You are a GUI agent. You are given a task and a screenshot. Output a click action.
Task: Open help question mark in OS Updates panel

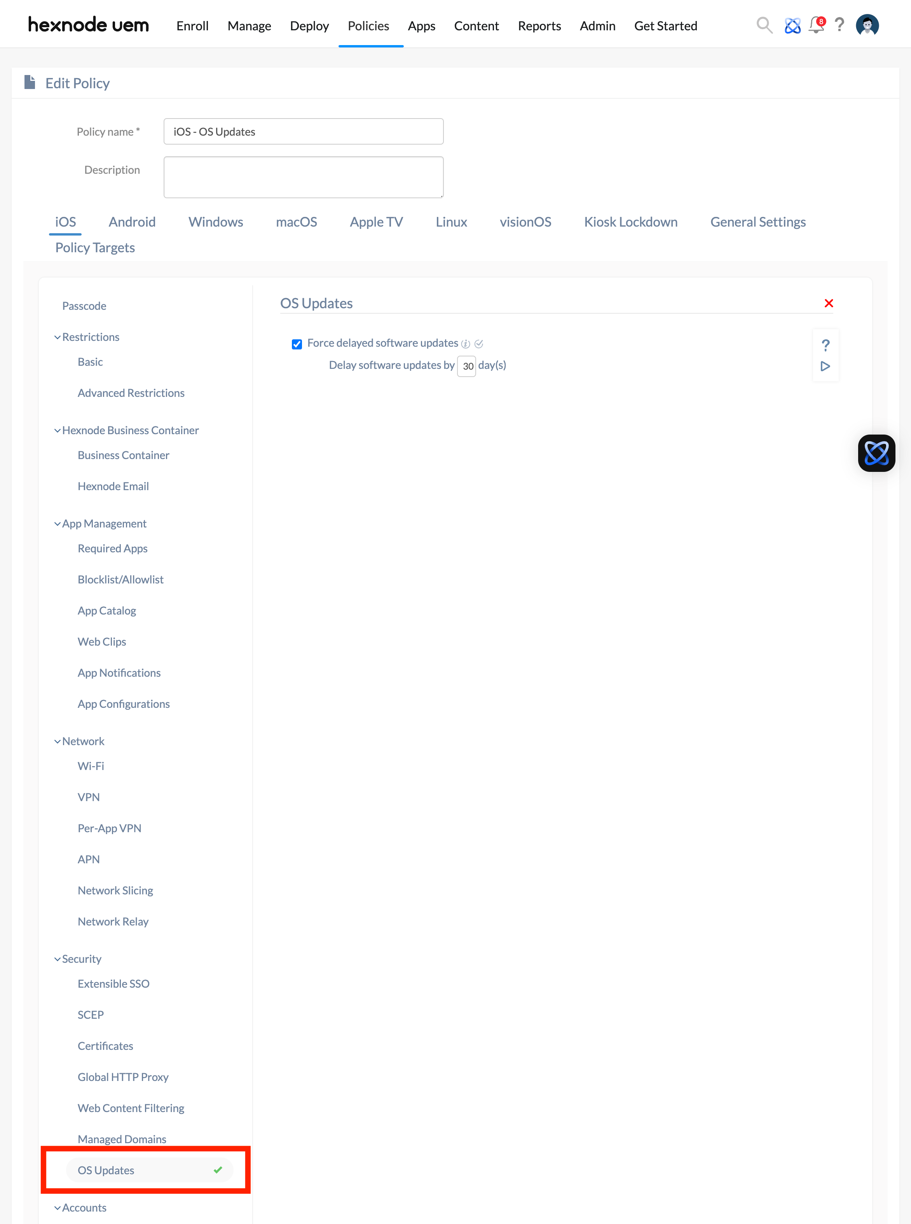pyautogui.click(x=825, y=345)
